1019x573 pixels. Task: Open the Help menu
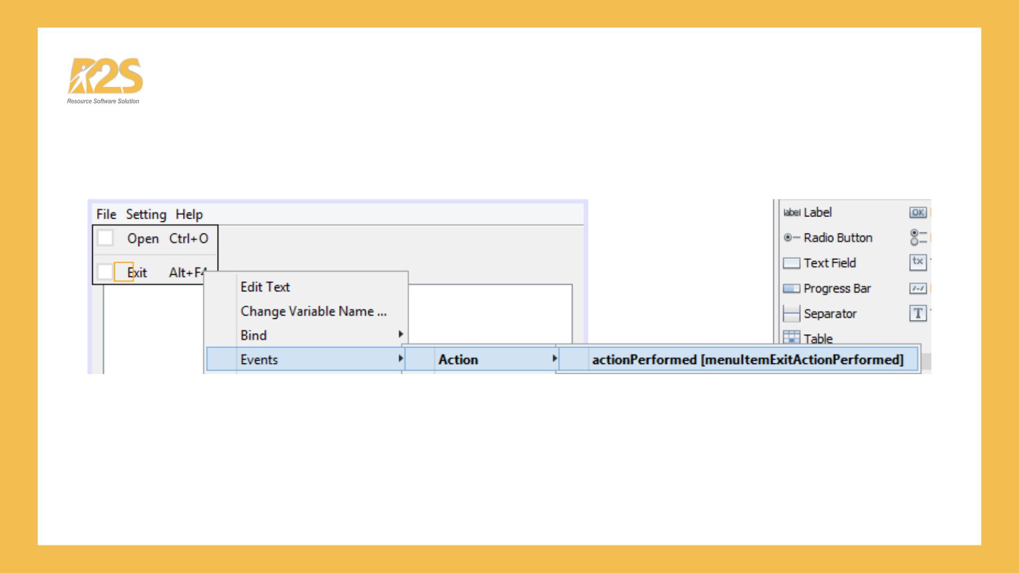pos(189,214)
